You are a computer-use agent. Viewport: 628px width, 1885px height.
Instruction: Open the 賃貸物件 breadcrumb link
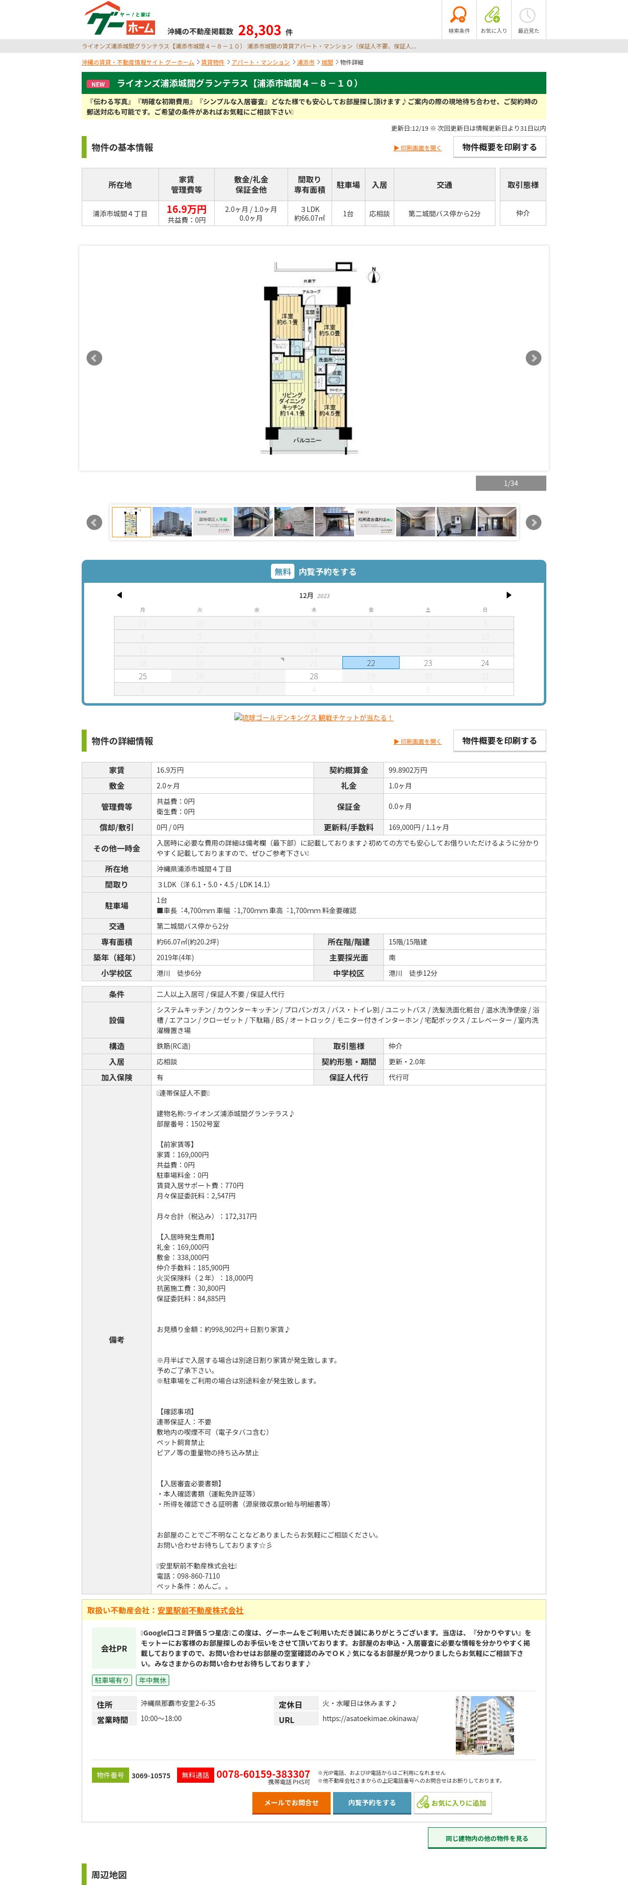click(x=213, y=63)
